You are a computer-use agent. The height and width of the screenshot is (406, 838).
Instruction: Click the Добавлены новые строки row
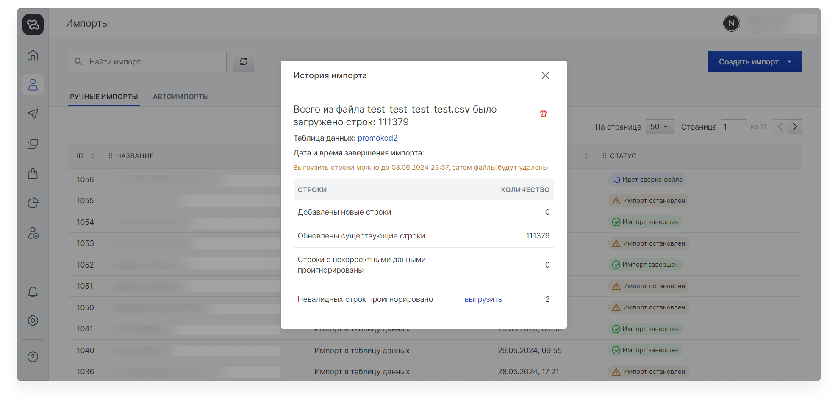click(x=424, y=212)
